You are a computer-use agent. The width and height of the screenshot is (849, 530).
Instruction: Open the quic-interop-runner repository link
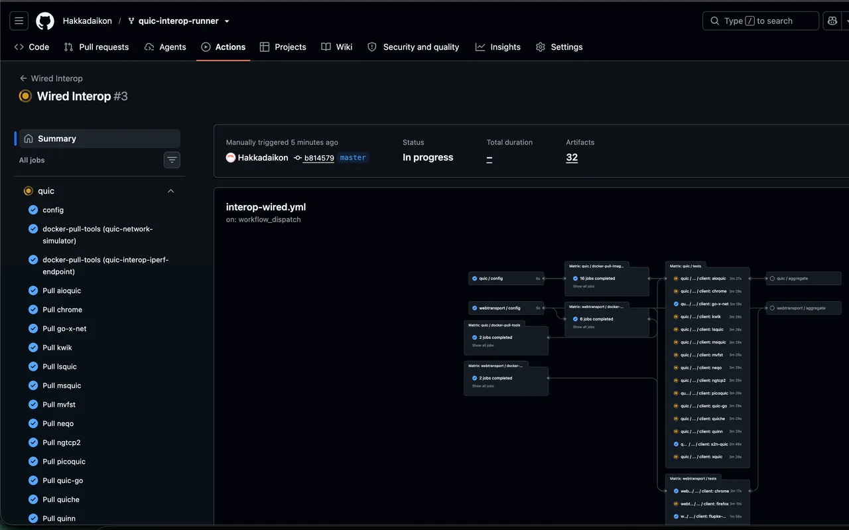point(178,21)
